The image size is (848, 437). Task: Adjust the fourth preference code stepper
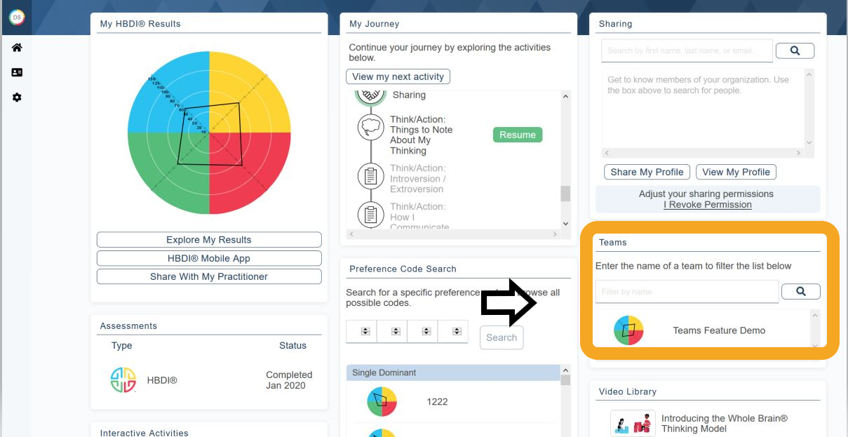457,332
